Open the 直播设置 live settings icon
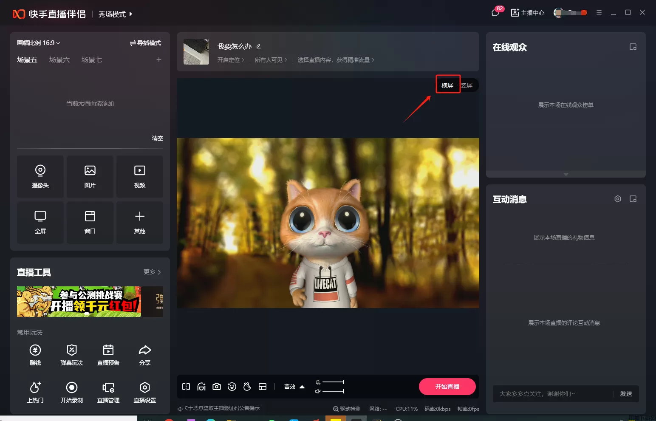This screenshot has height=421, width=656. [x=144, y=392]
